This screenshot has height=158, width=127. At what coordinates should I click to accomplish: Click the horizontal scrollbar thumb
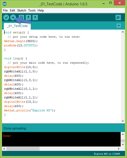pos(23,149)
